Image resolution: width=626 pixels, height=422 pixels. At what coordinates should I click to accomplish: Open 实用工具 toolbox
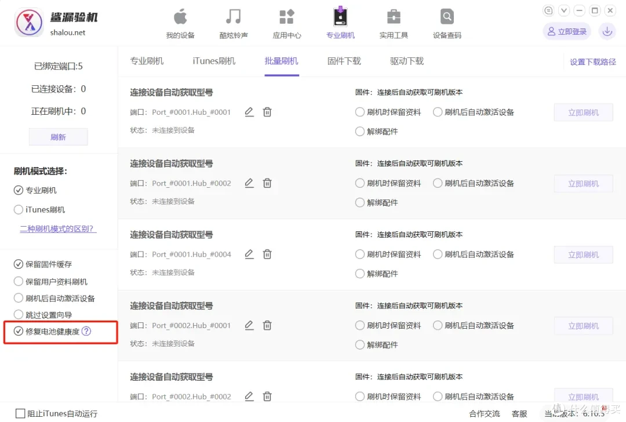tap(394, 24)
